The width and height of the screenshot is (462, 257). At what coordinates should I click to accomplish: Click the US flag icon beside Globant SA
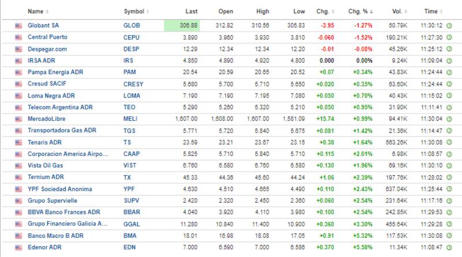(x=18, y=25)
